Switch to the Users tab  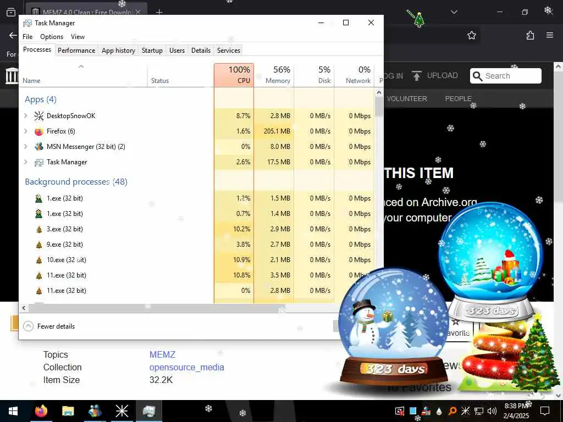click(177, 50)
